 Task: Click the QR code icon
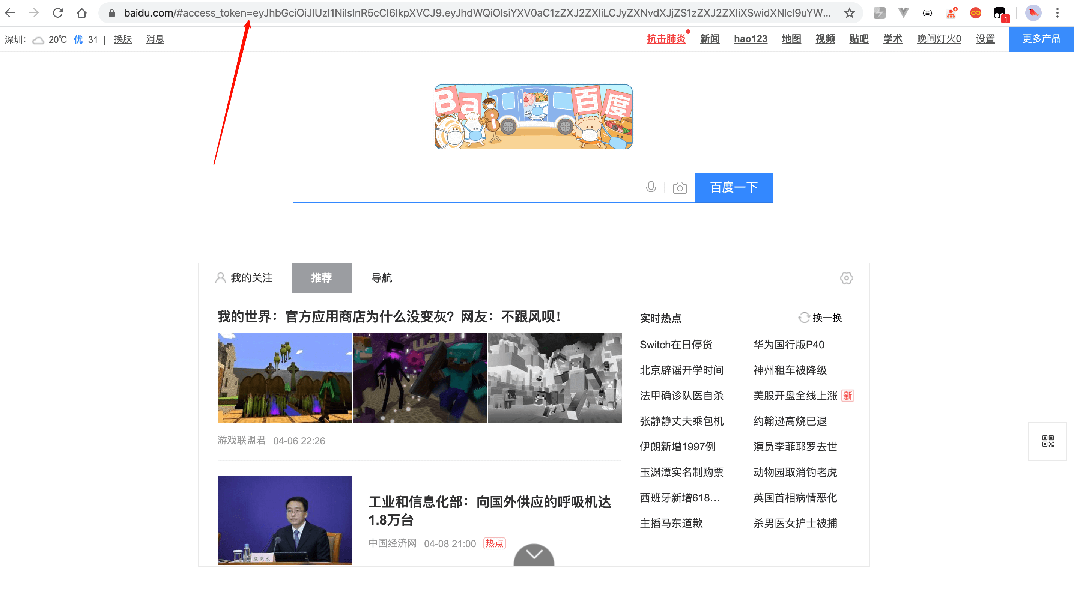tap(1048, 441)
